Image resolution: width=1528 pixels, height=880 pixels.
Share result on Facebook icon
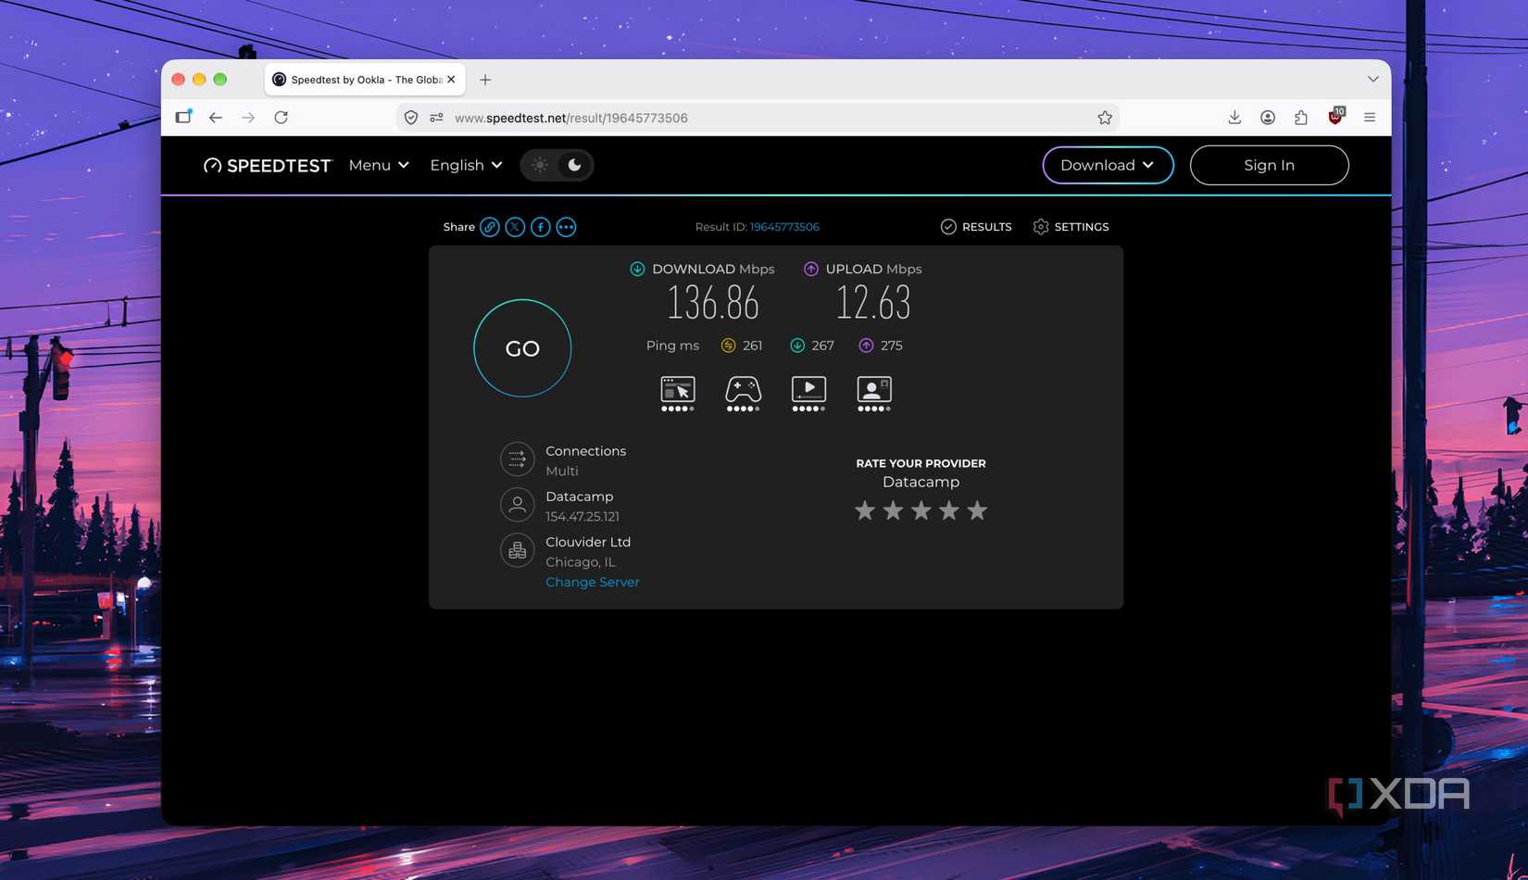coord(541,227)
